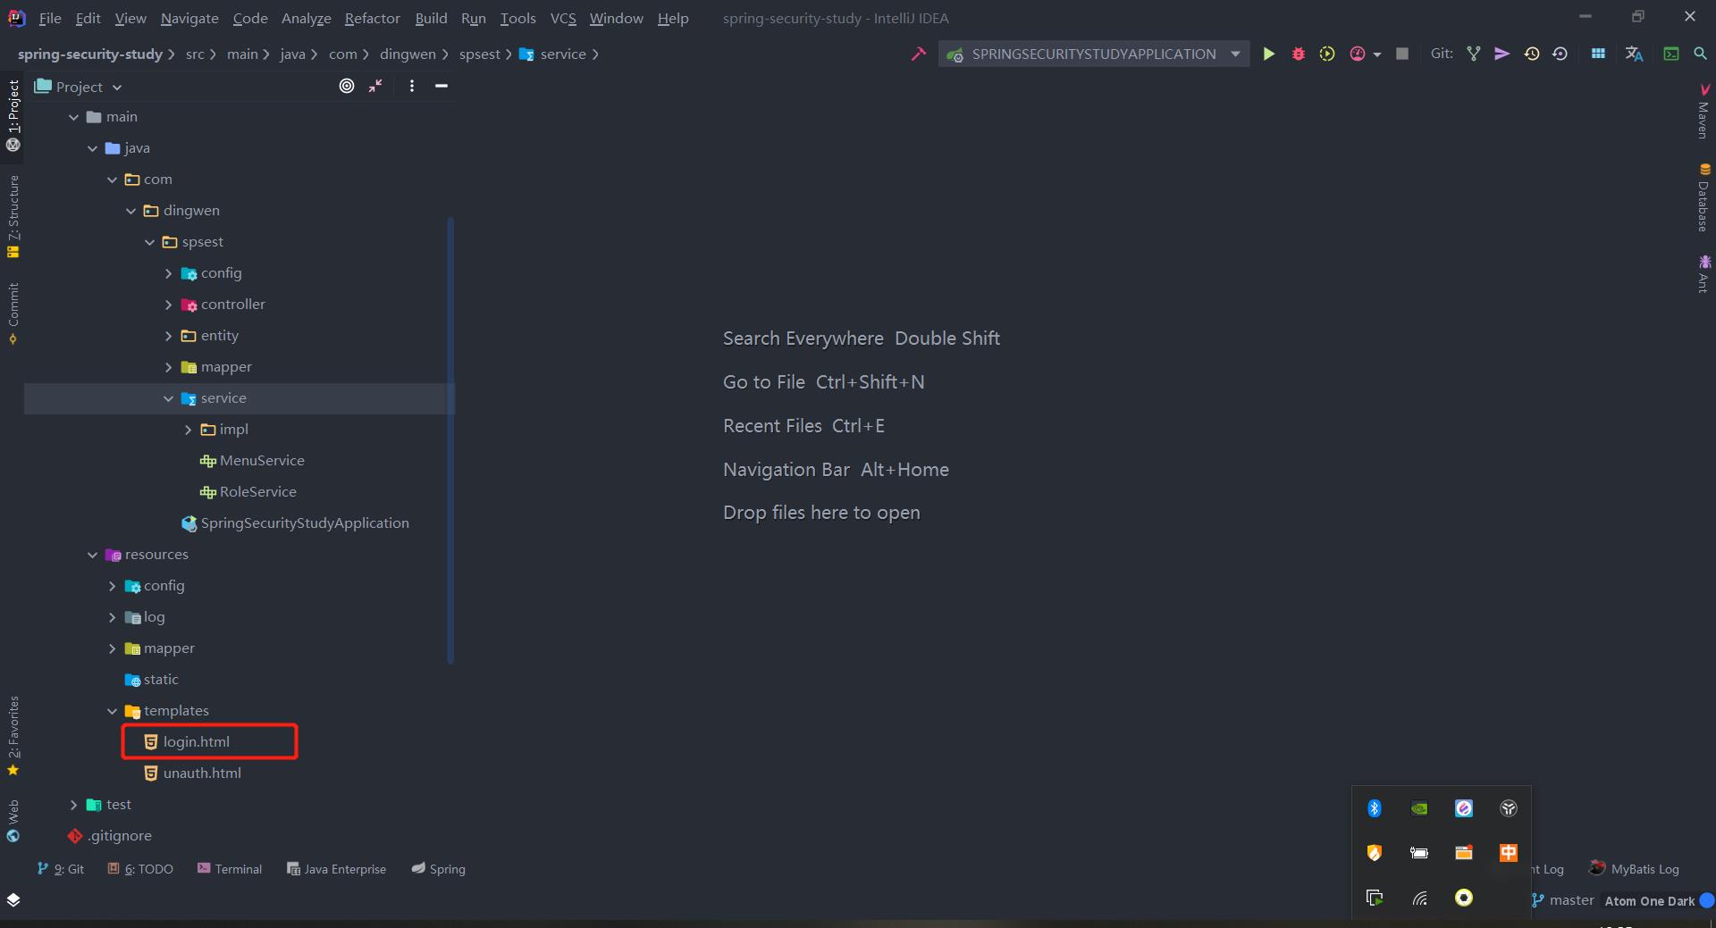Run the application with green play icon
1716x928 pixels.
pos(1268,54)
